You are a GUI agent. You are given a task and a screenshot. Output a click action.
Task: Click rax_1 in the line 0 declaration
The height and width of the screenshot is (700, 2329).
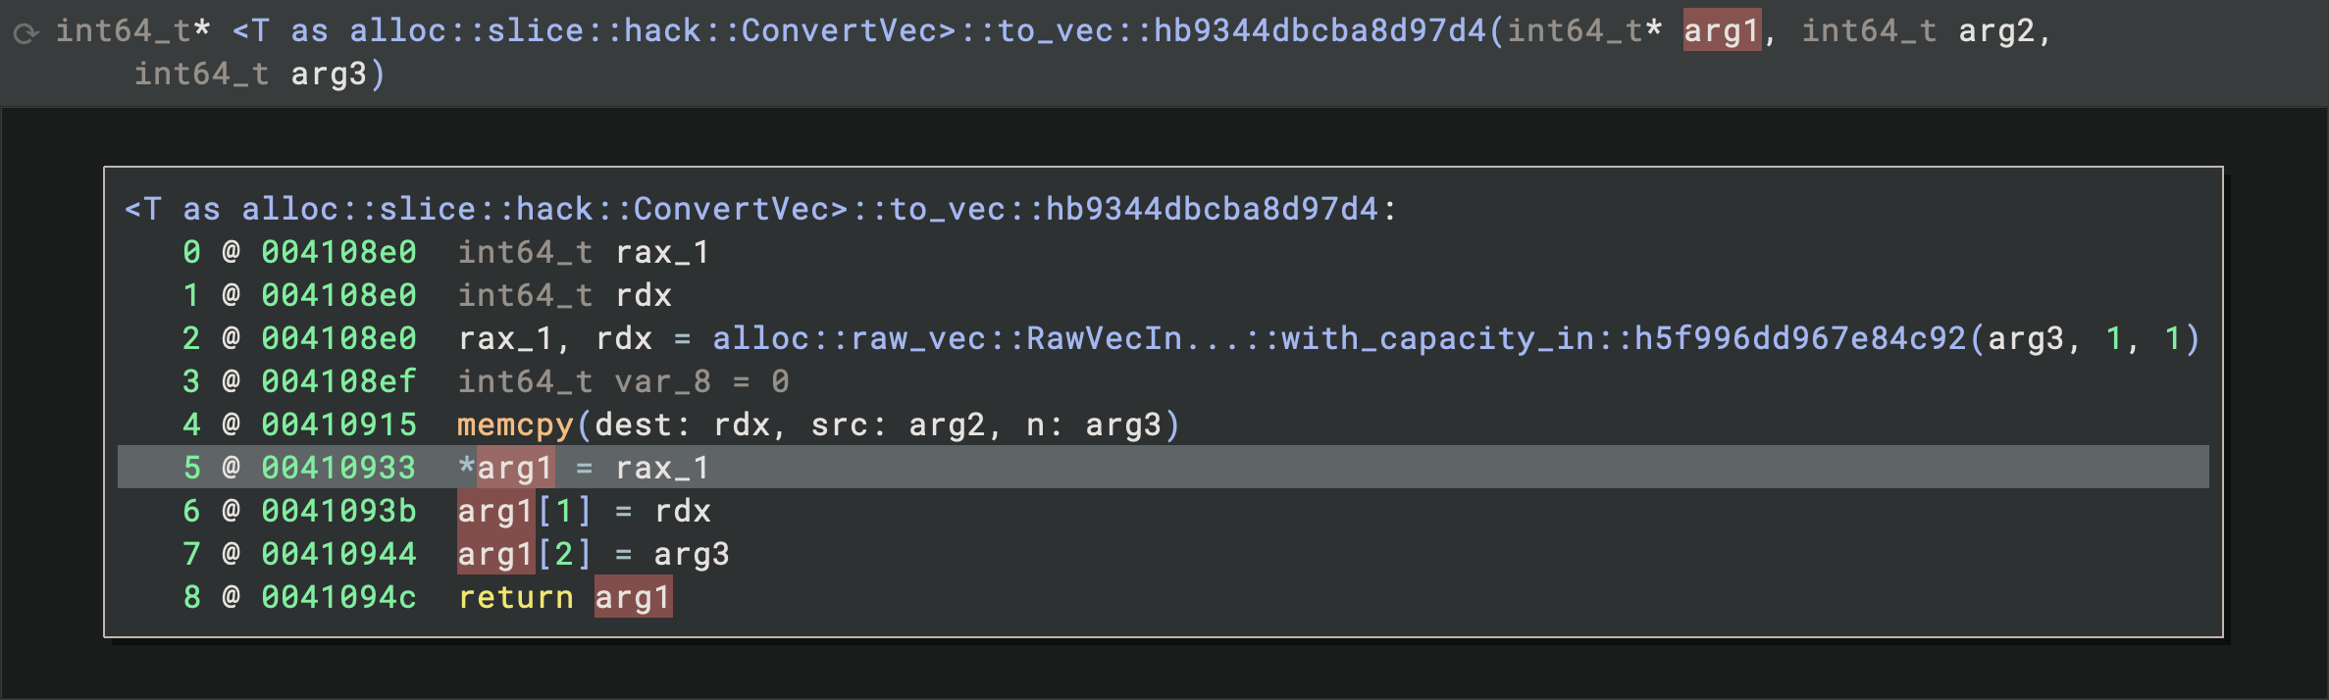click(x=662, y=253)
